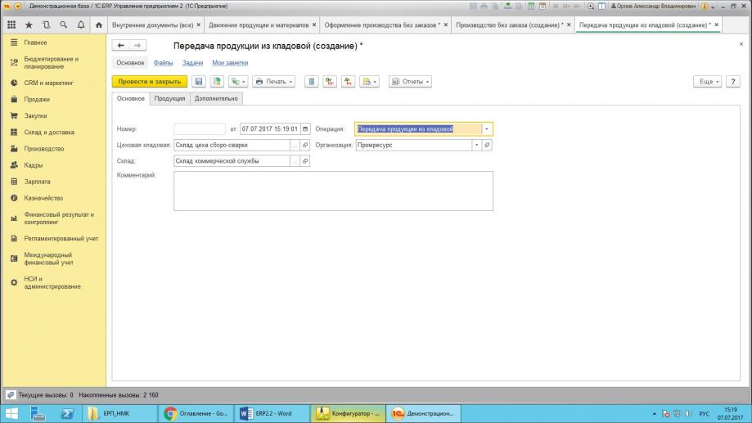The image size is (752, 423).
Task: Open the Файлы link
Action: pyautogui.click(x=163, y=62)
